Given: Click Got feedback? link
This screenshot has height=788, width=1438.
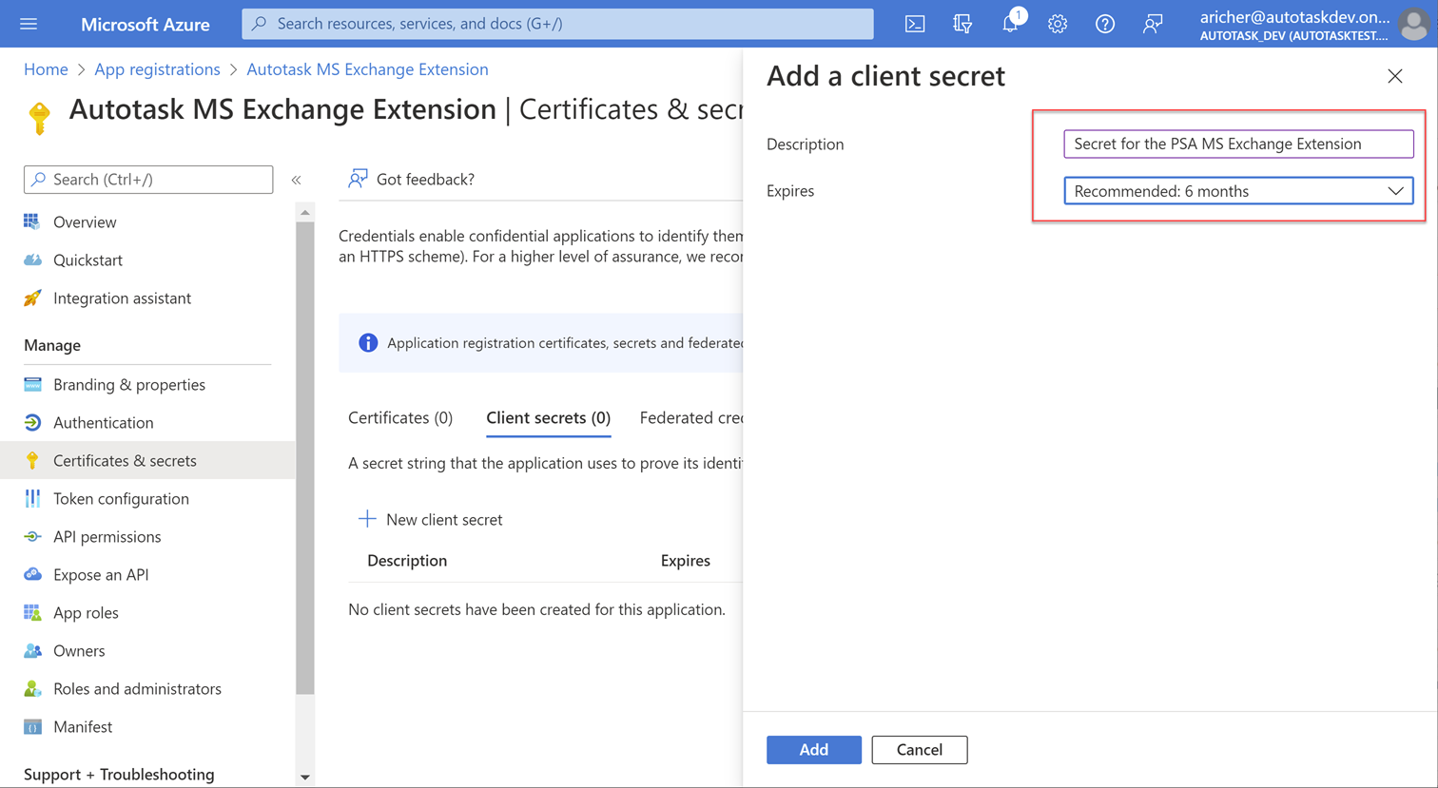Looking at the screenshot, I should [425, 179].
